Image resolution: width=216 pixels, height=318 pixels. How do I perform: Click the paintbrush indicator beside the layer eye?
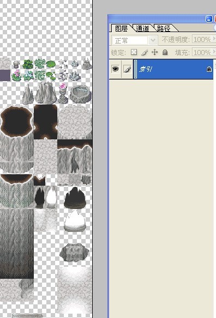click(x=128, y=69)
